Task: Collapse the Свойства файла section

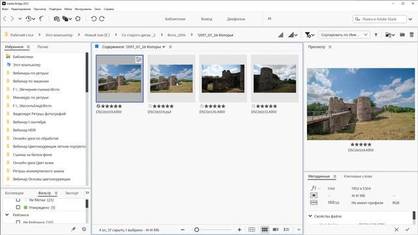Action: point(310,216)
